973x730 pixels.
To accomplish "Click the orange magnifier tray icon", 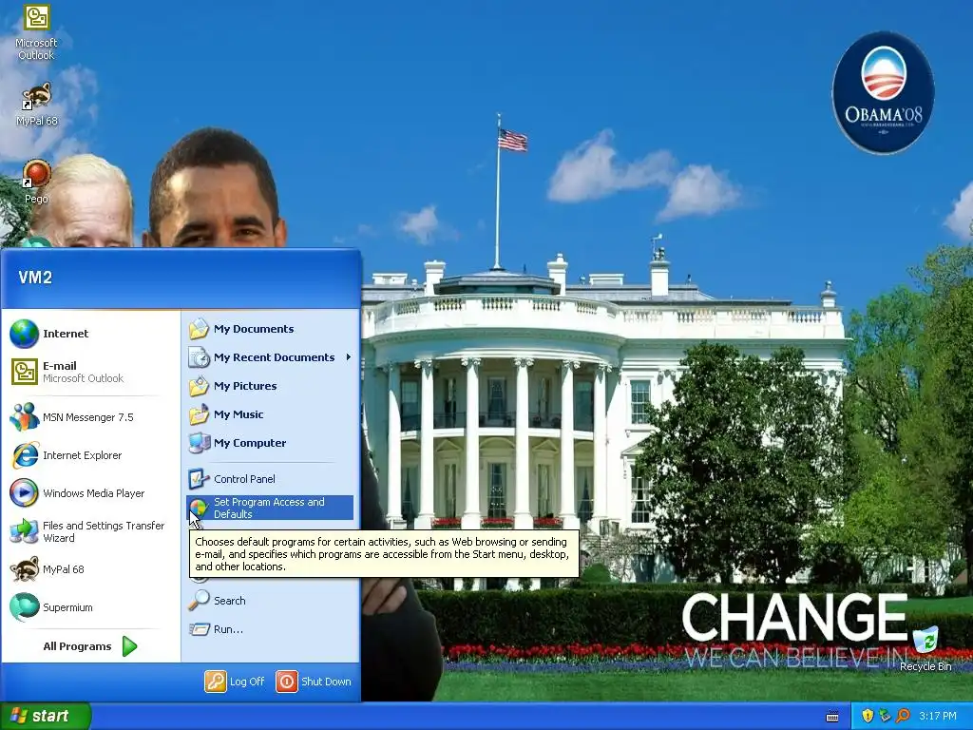I will (x=903, y=716).
